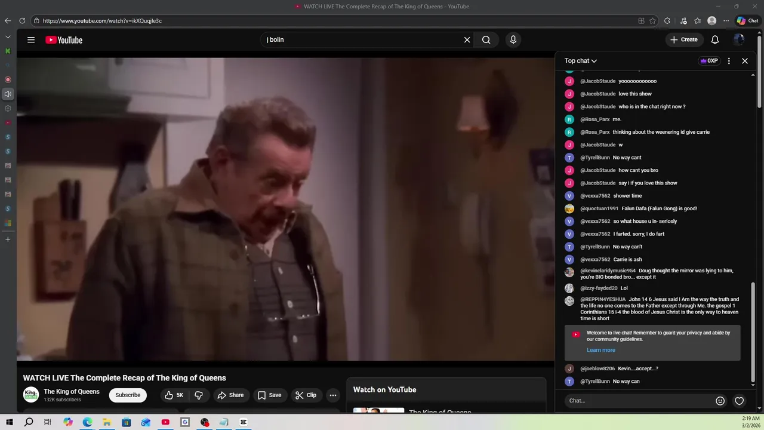Dislike this video

[199, 395]
